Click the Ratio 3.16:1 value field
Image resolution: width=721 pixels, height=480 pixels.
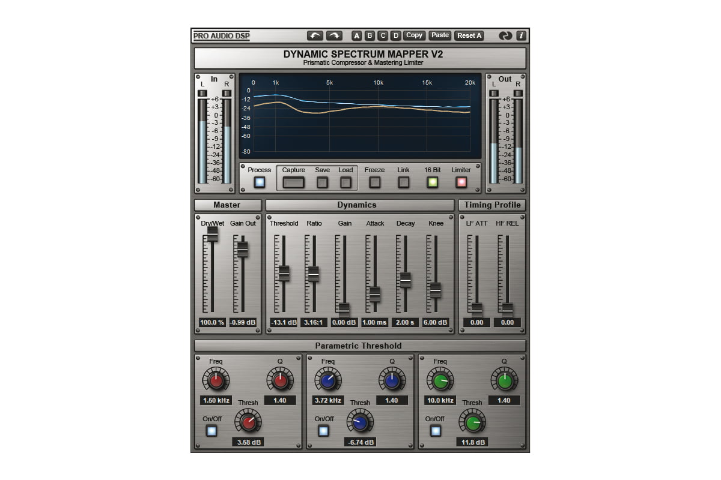(x=314, y=322)
